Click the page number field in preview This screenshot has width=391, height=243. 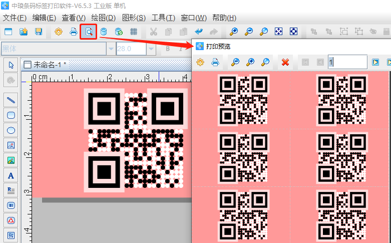coord(347,62)
